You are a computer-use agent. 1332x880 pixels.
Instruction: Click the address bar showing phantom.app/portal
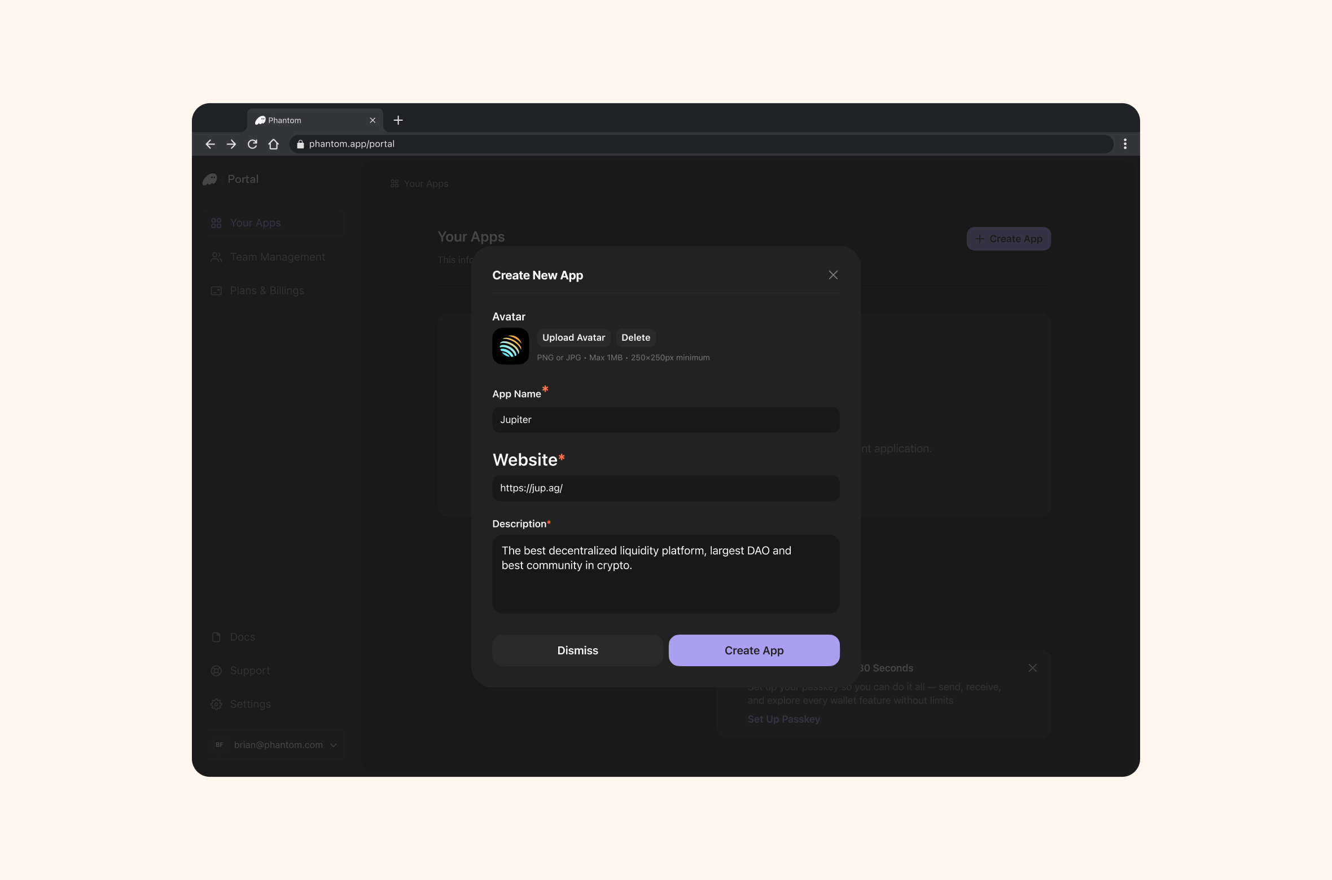(702, 144)
